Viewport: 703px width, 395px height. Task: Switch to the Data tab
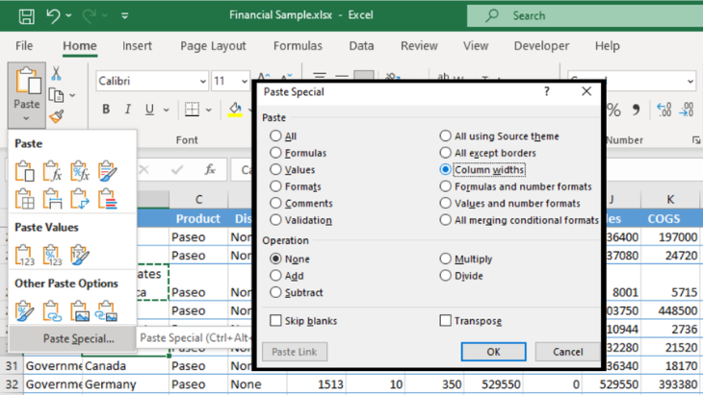(361, 46)
